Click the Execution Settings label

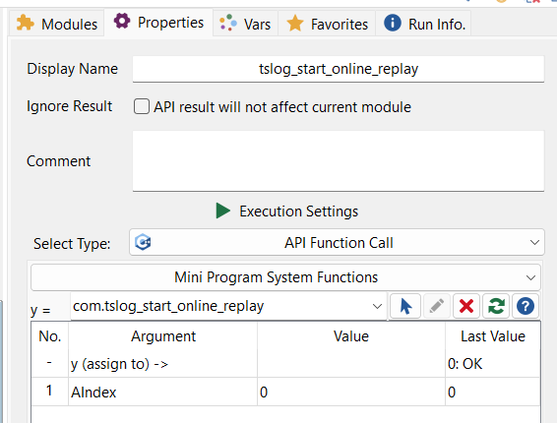298,211
